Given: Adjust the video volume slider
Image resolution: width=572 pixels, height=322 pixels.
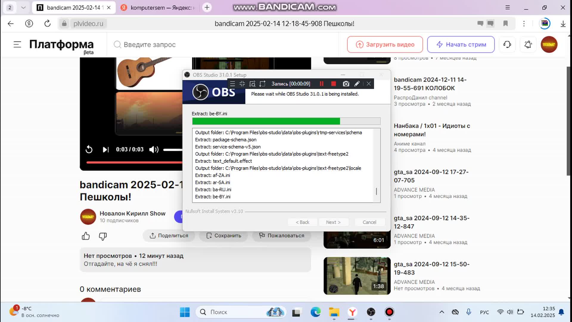Looking at the screenshot, I should (x=173, y=150).
